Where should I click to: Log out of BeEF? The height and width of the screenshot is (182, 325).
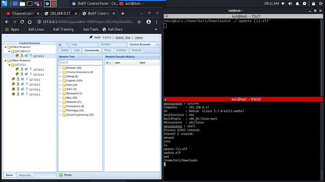click(x=139, y=38)
